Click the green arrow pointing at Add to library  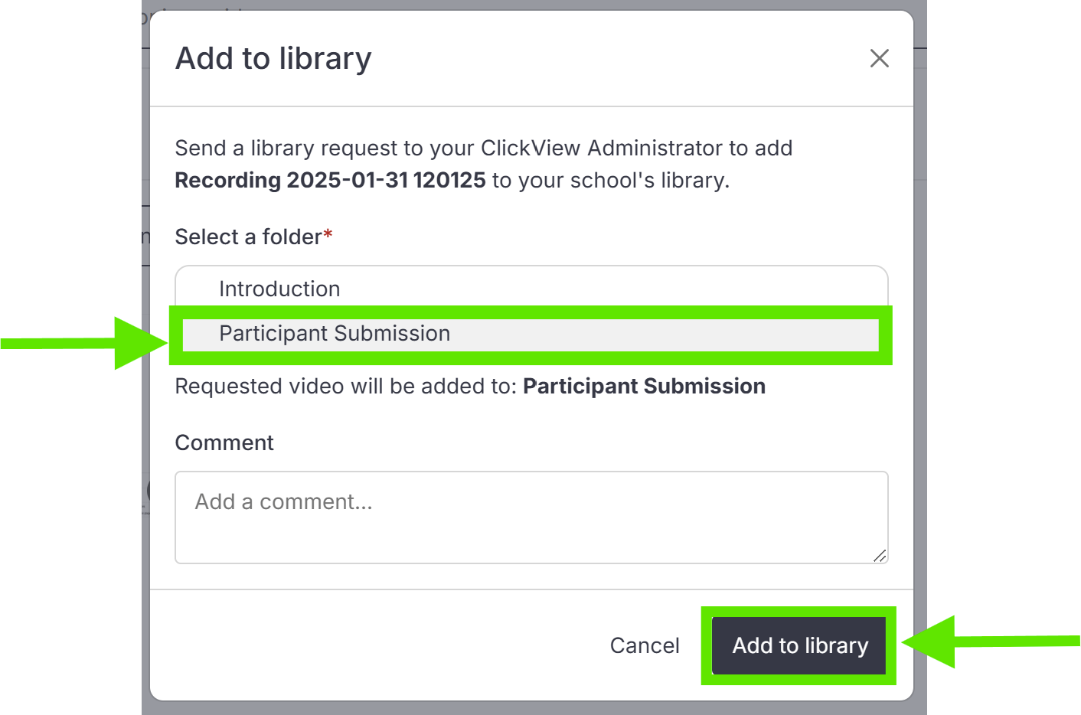coord(991,642)
